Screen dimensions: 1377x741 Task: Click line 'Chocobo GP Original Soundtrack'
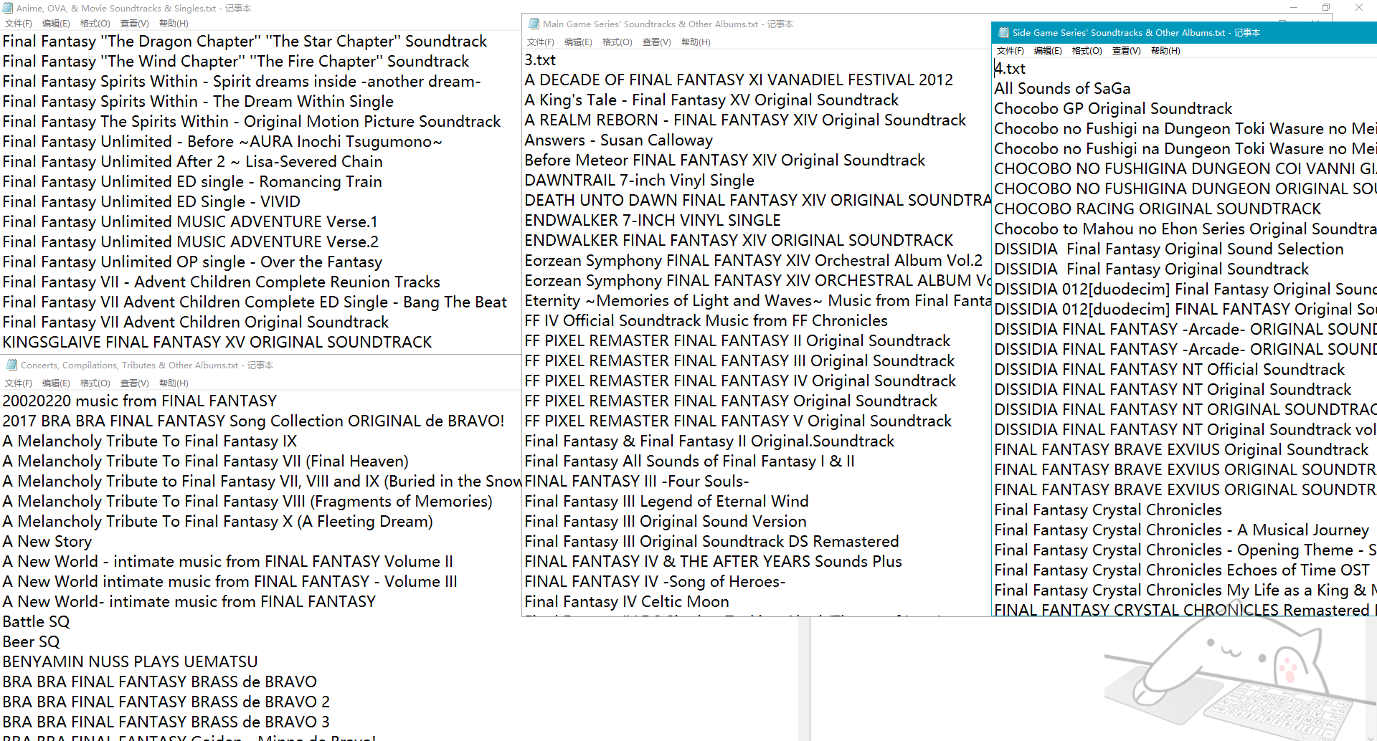click(x=1113, y=109)
